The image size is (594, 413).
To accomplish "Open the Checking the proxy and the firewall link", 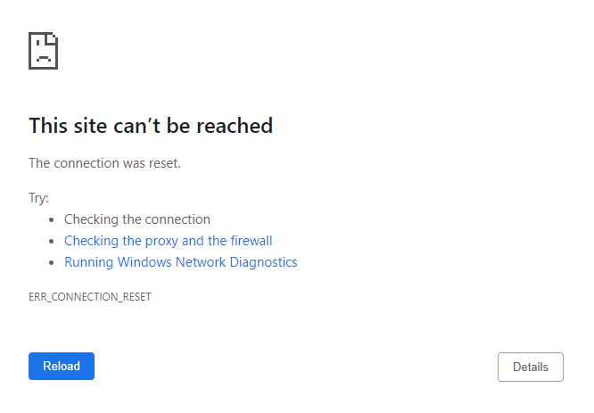I will coord(169,241).
